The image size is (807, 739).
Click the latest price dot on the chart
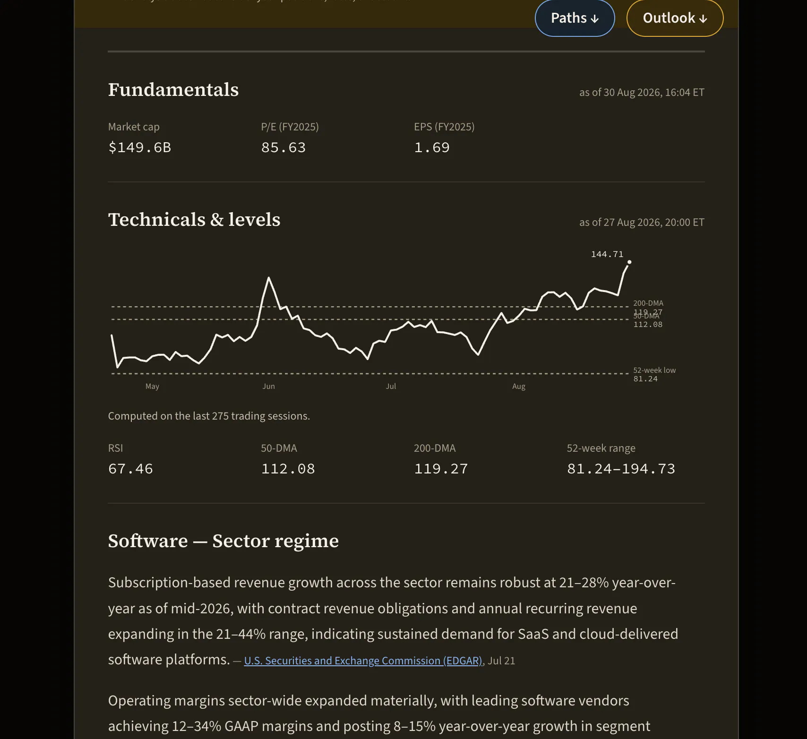(x=629, y=262)
